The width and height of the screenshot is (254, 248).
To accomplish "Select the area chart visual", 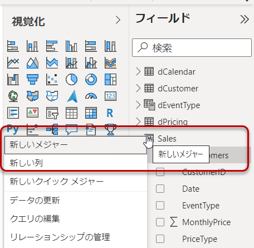I will 32,63.
